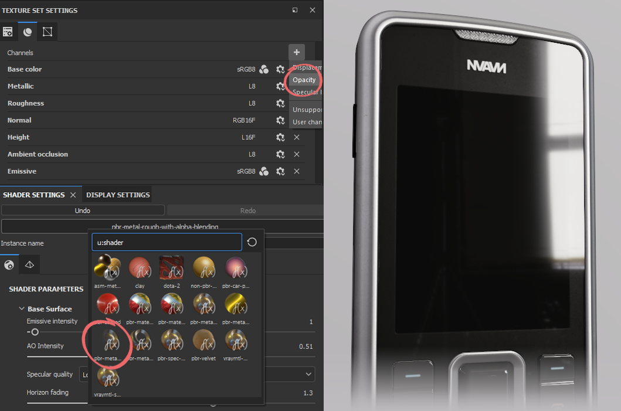Open Metallic L8 format dropdown
The height and width of the screenshot is (411, 621).
(252, 86)
